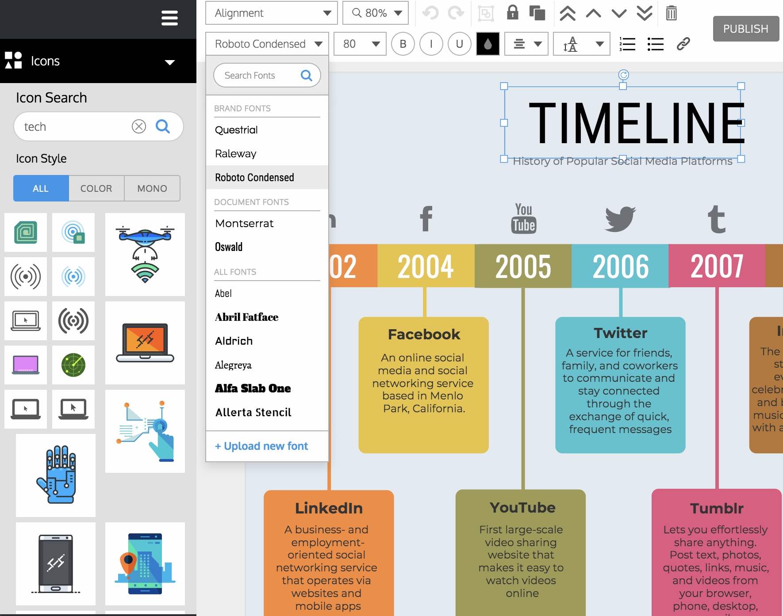Viewport: 783px width, 616px height.
Task: Show ALL icon styles
Action: [x=41, y=188]
